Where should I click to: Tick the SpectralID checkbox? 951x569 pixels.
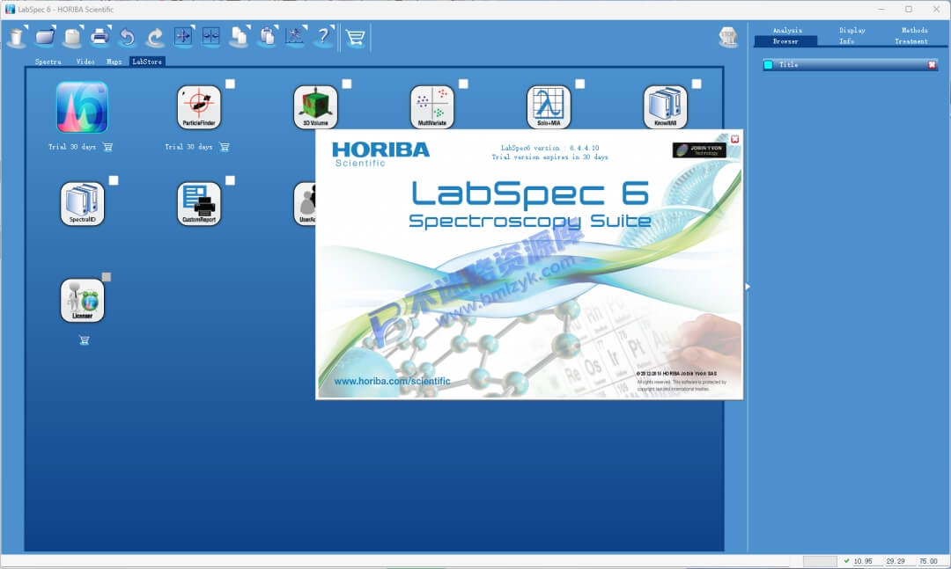(114, 180)
